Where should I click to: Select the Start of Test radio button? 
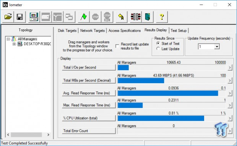(158, 43)
